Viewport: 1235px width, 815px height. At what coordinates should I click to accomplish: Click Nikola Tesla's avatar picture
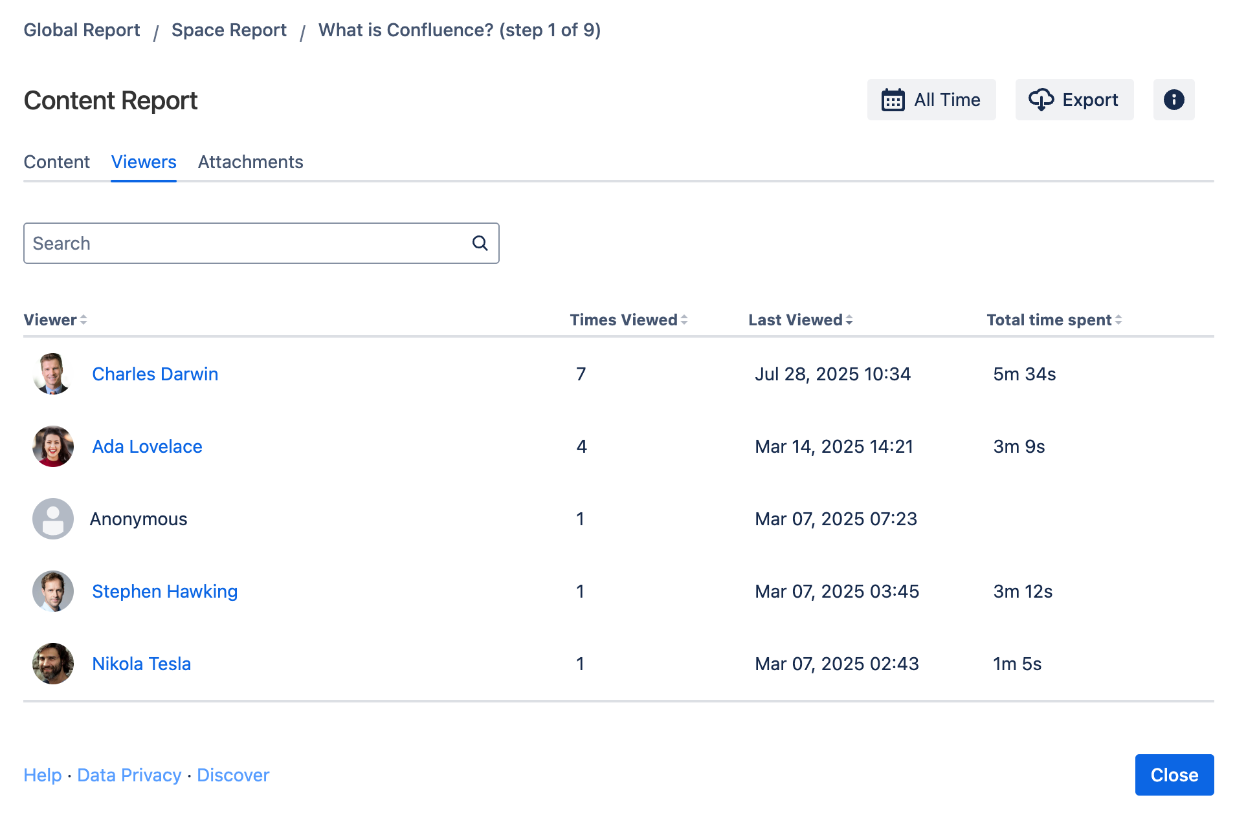tap(53, 664)
